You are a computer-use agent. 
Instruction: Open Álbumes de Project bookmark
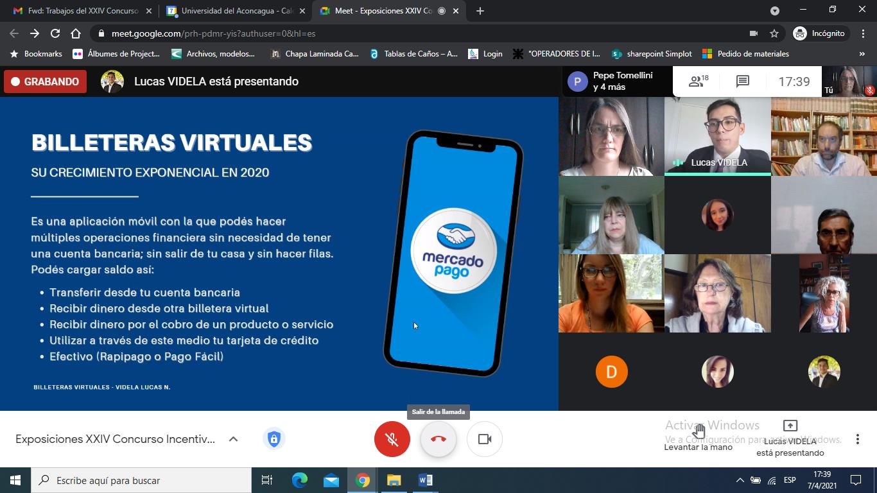(x=116, y=54)
